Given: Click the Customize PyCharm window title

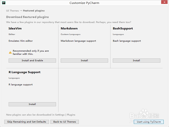Looking at the screenshot, I should (x=84, y=3).
